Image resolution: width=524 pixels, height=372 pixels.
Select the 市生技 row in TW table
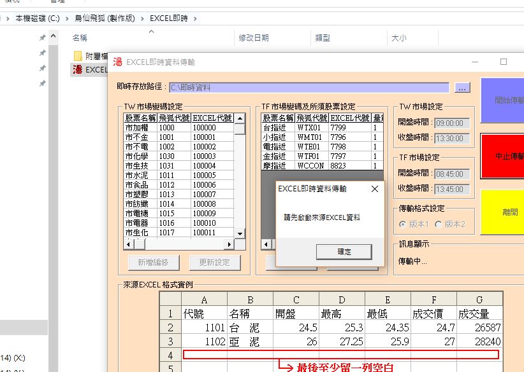click(178, 166)
